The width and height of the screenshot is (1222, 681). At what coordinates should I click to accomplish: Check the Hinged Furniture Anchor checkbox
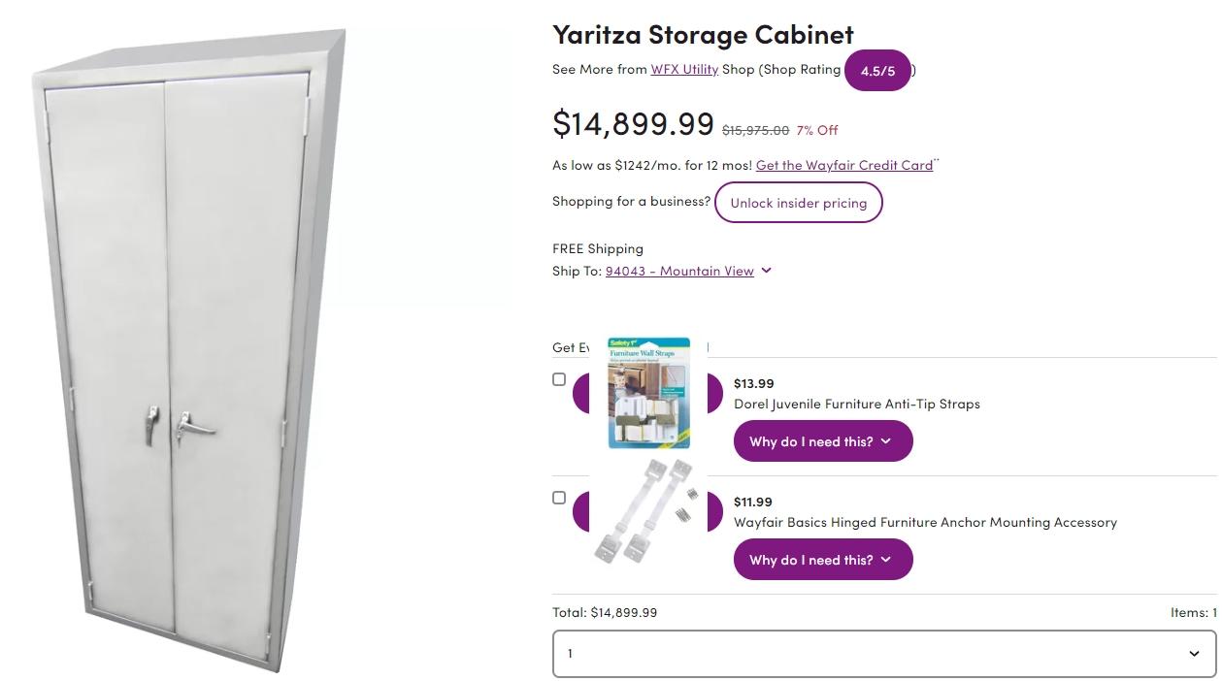(559, 497)
